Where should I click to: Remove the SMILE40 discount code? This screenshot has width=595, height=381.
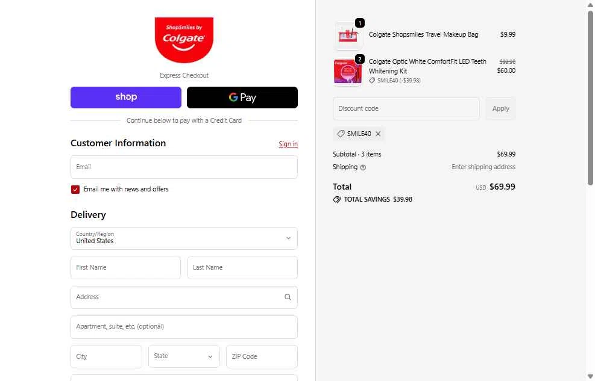(378, 134)
